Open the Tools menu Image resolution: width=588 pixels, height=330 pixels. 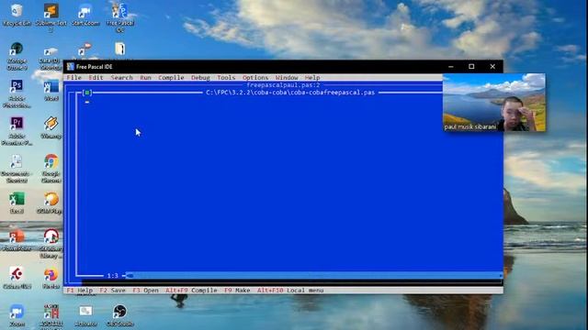point(226,77)
